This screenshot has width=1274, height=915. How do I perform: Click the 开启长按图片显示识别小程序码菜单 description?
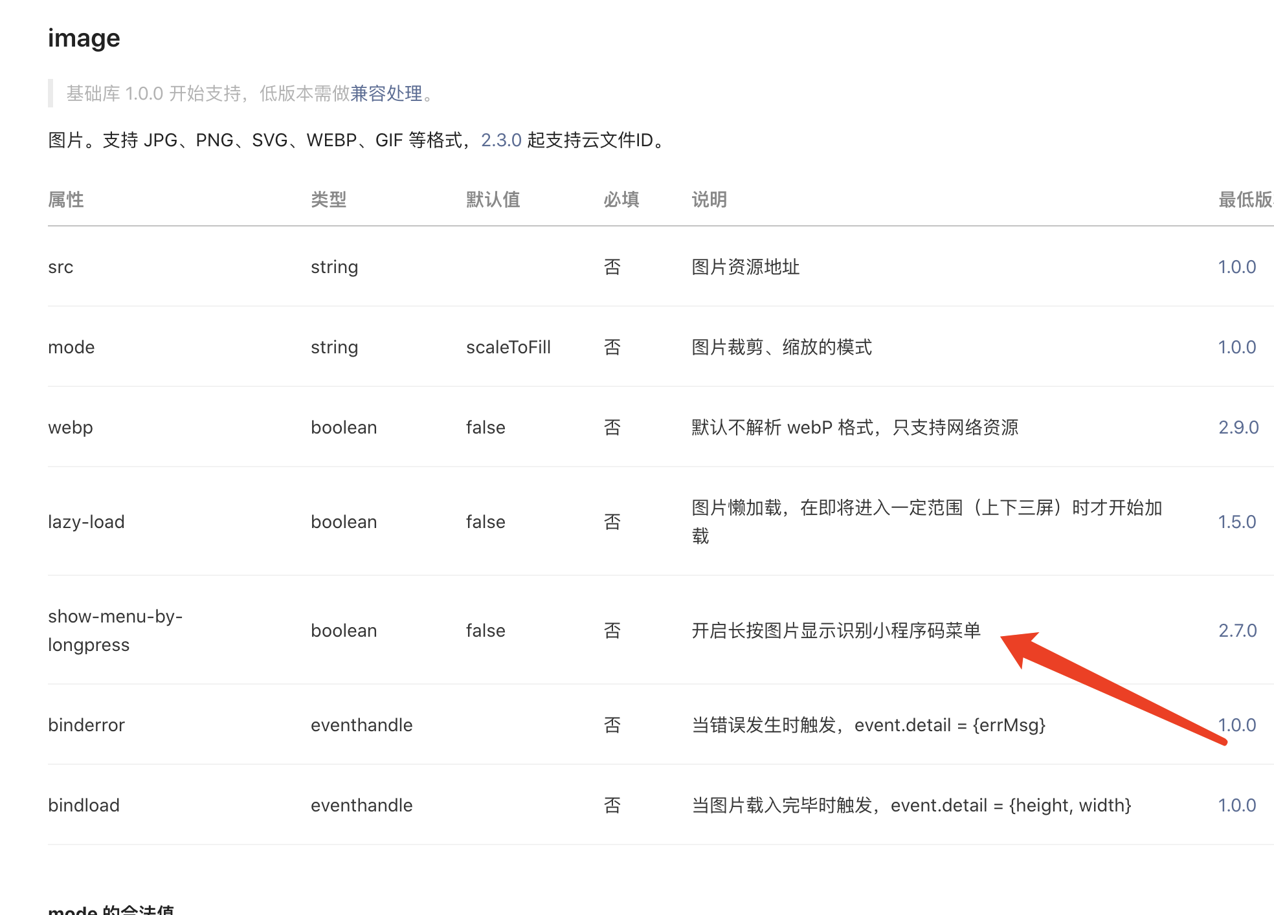pyautogui.click(x=836, y=631)
